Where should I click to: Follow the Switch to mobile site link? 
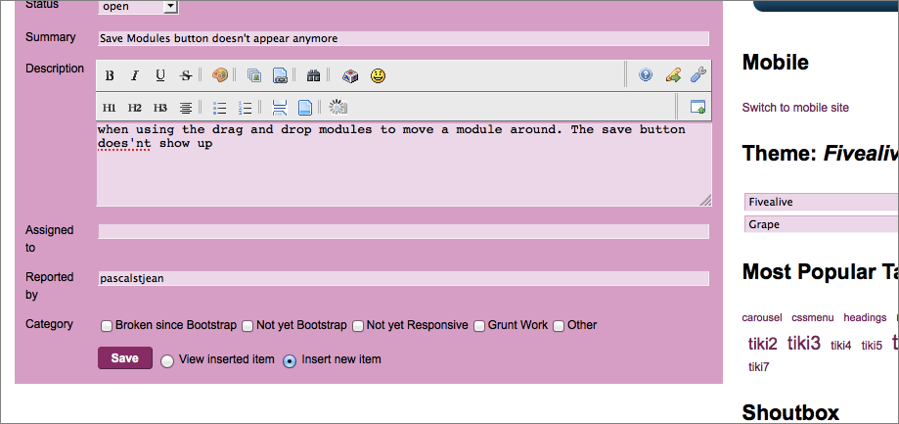(795, 108)
